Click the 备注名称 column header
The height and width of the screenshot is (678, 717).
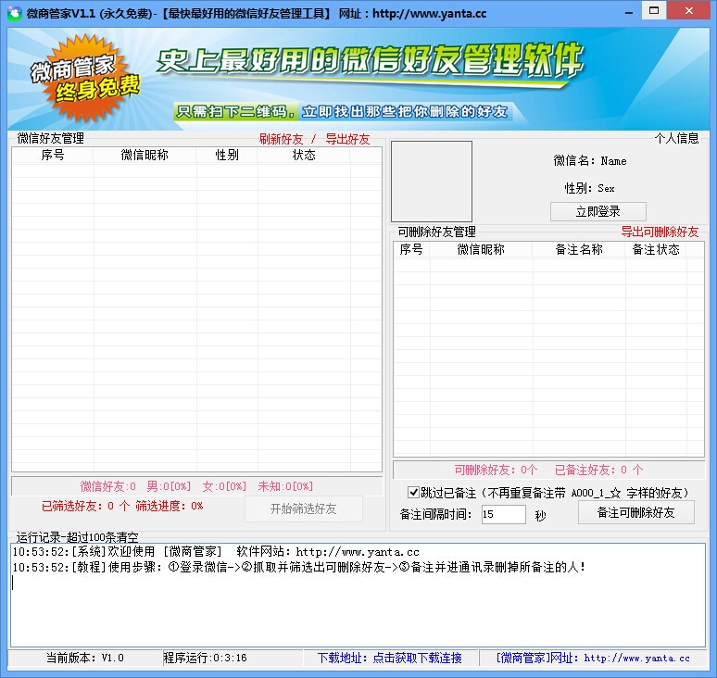click(578, 250)
